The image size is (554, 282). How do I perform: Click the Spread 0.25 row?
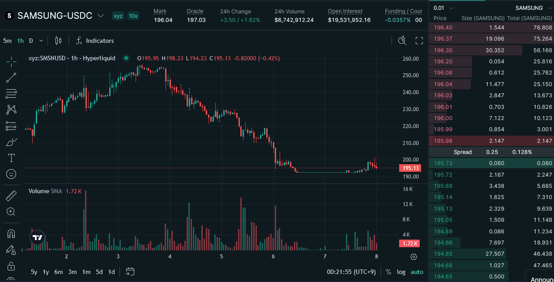(491, 152)
